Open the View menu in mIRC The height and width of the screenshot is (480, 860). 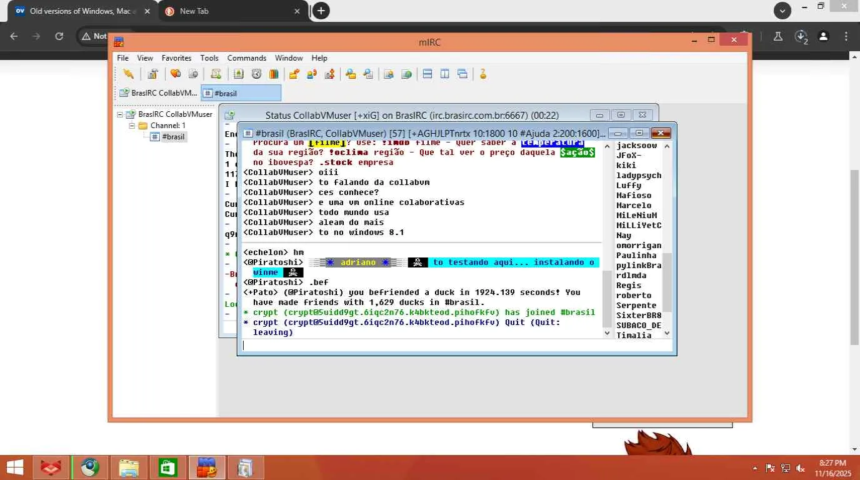[x=145, y=58]
